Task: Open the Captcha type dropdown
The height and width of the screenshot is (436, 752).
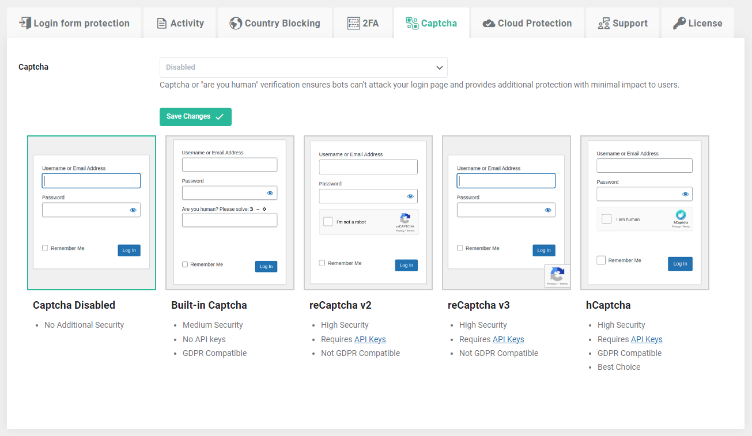Action: click(x=304, y=67)
